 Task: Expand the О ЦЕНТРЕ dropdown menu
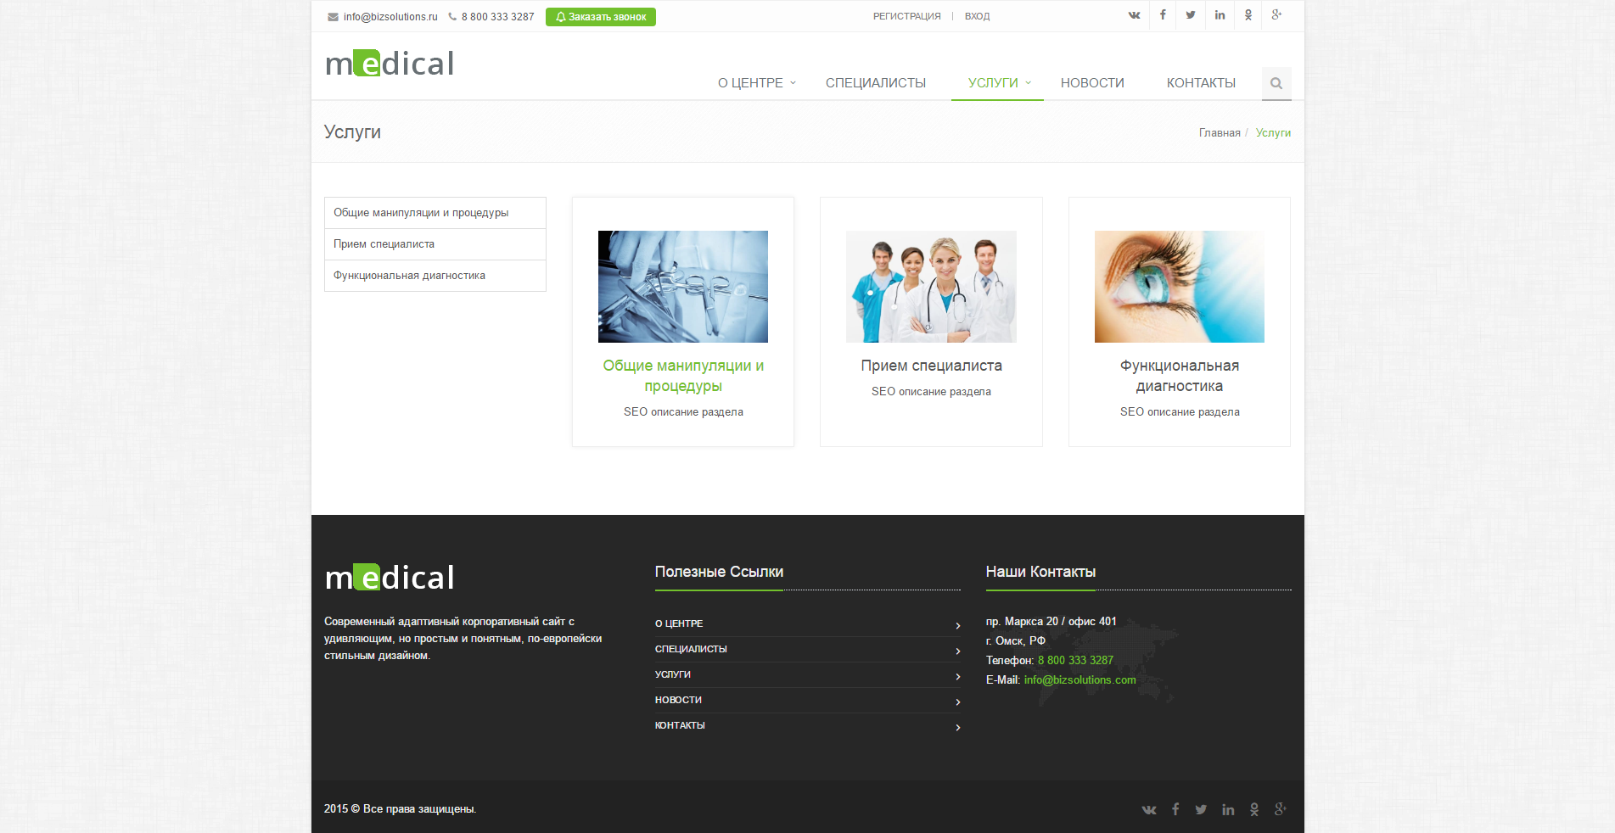coord(756,83)
